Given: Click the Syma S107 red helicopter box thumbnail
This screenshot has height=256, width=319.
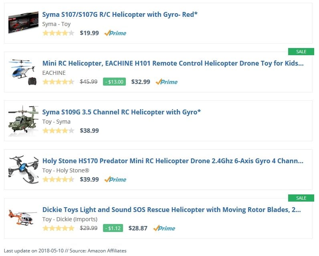Looking at the screenshot, I should coord(23,22).
